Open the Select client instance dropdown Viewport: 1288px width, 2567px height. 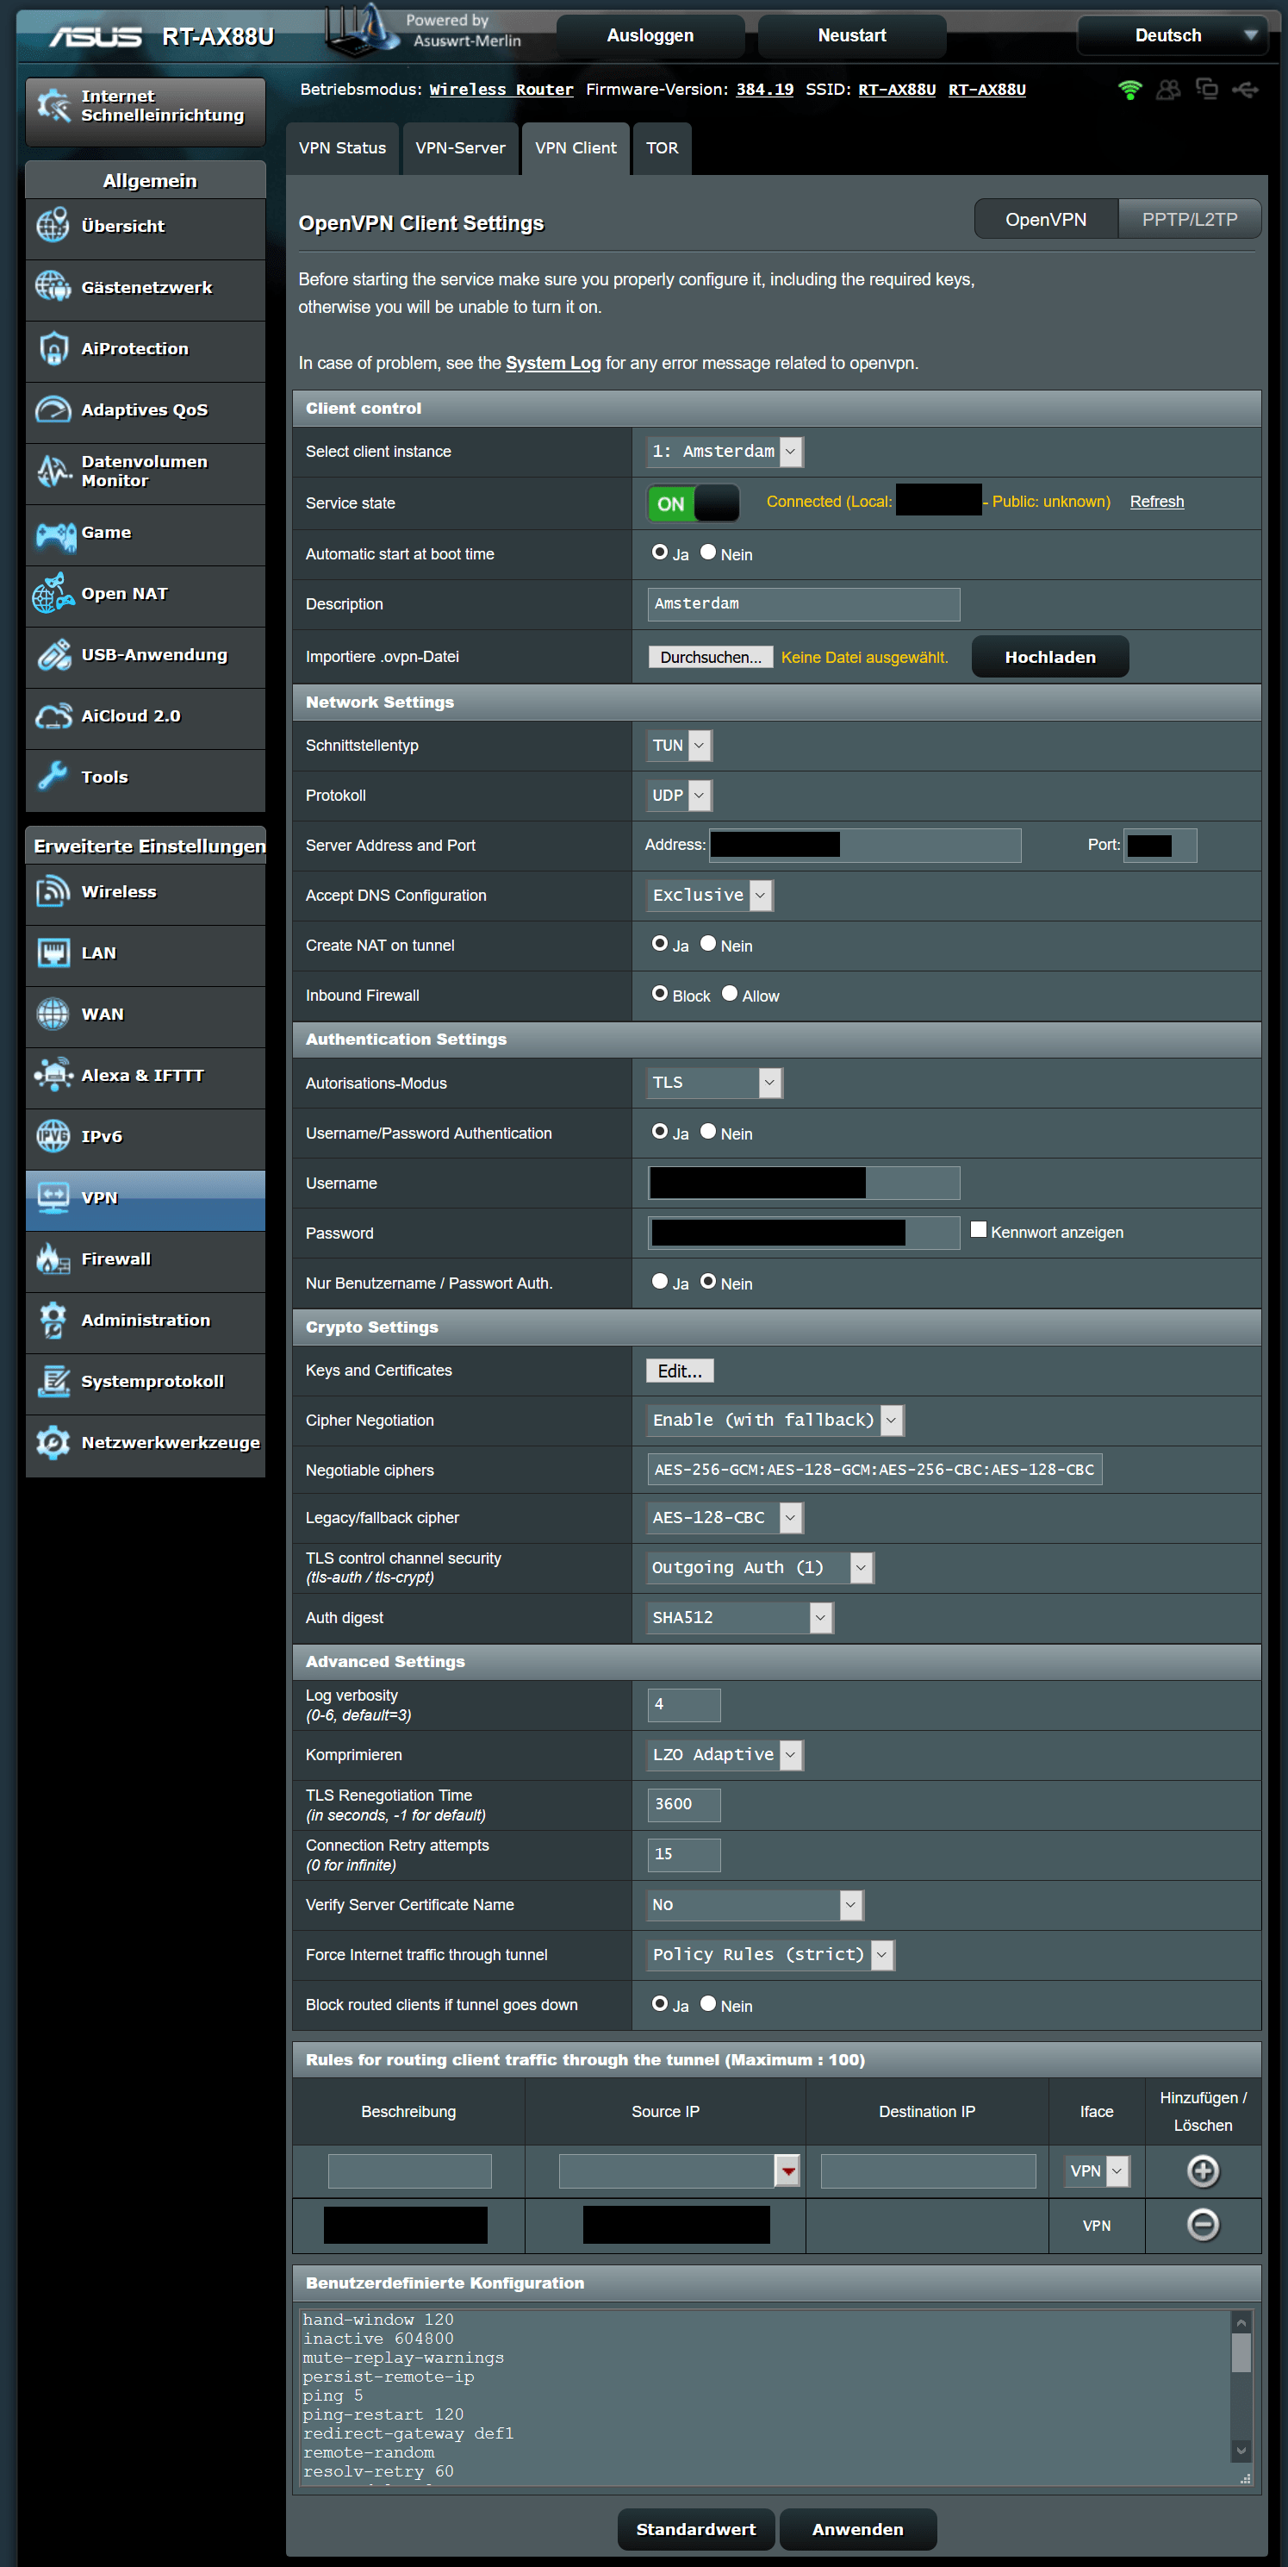tap(725, 452)
